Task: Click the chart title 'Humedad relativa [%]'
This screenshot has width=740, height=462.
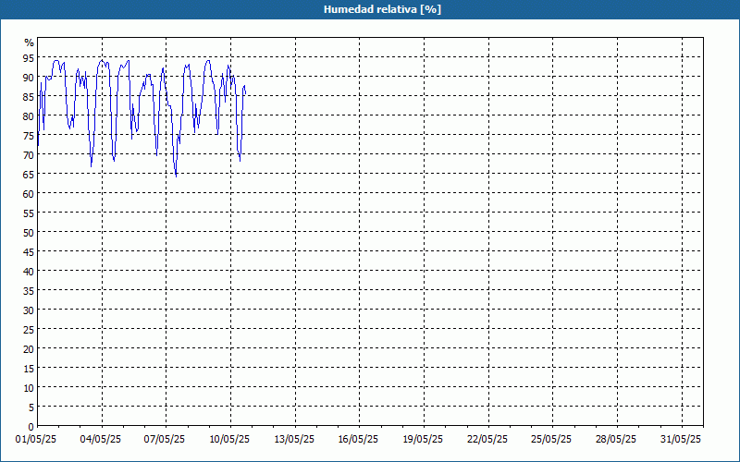Action: click(x=382, y=9)
